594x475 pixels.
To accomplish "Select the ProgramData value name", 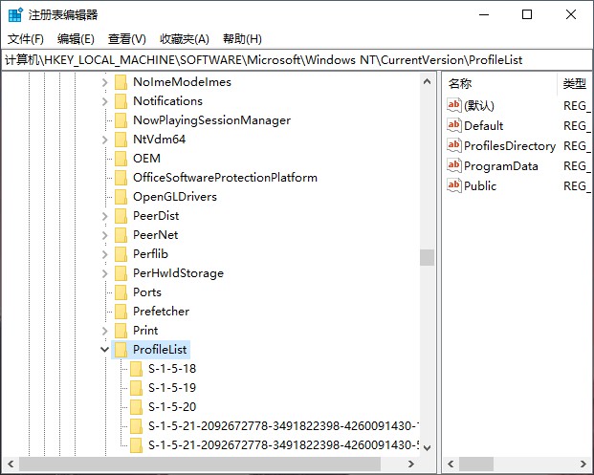I will (x=501, y=165).
